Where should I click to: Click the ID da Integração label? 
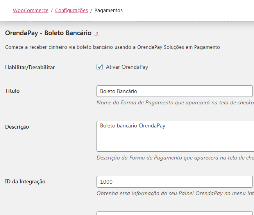click(x=25, y=181)
